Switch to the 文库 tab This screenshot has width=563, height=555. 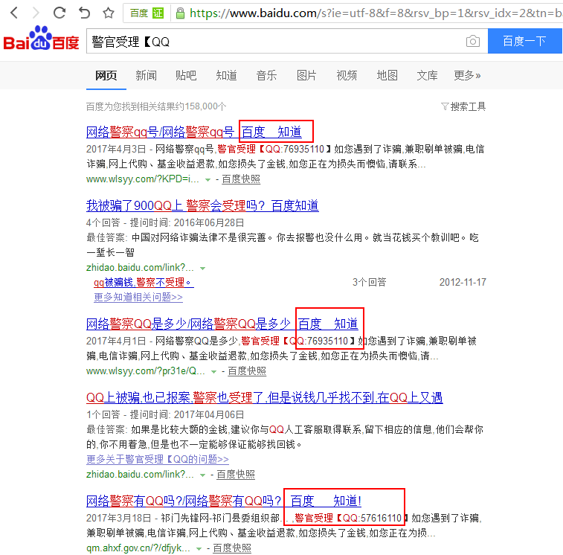427,75
